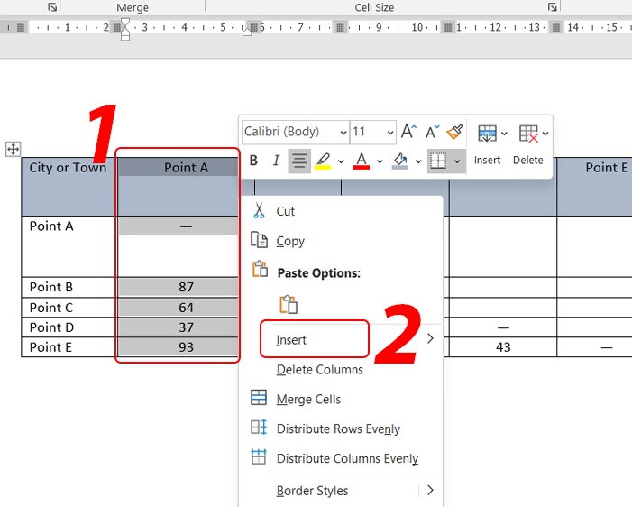The height and width of the screenshot is (507, 632).
Task: Click the right indent marker on ruler
Action: click(247, 32)
